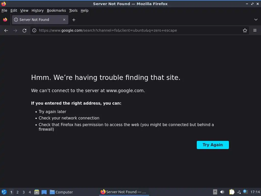The height and width of the screenshot is (196, 261).
Task: Select the Server Not Found tab
Action: click(40, 20)
